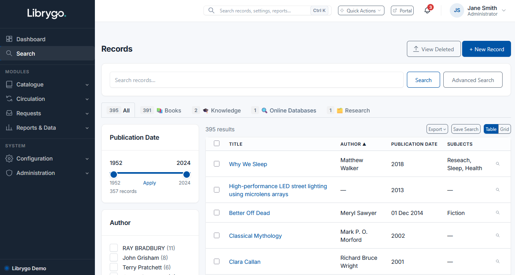
Task: Click the Librygo Demo status dot
Action: click(x=7, y=268)
